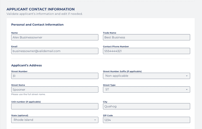Click the Street Number field
Image resolution: width=202 pixels, height=129 pixels.
(55, 76)
